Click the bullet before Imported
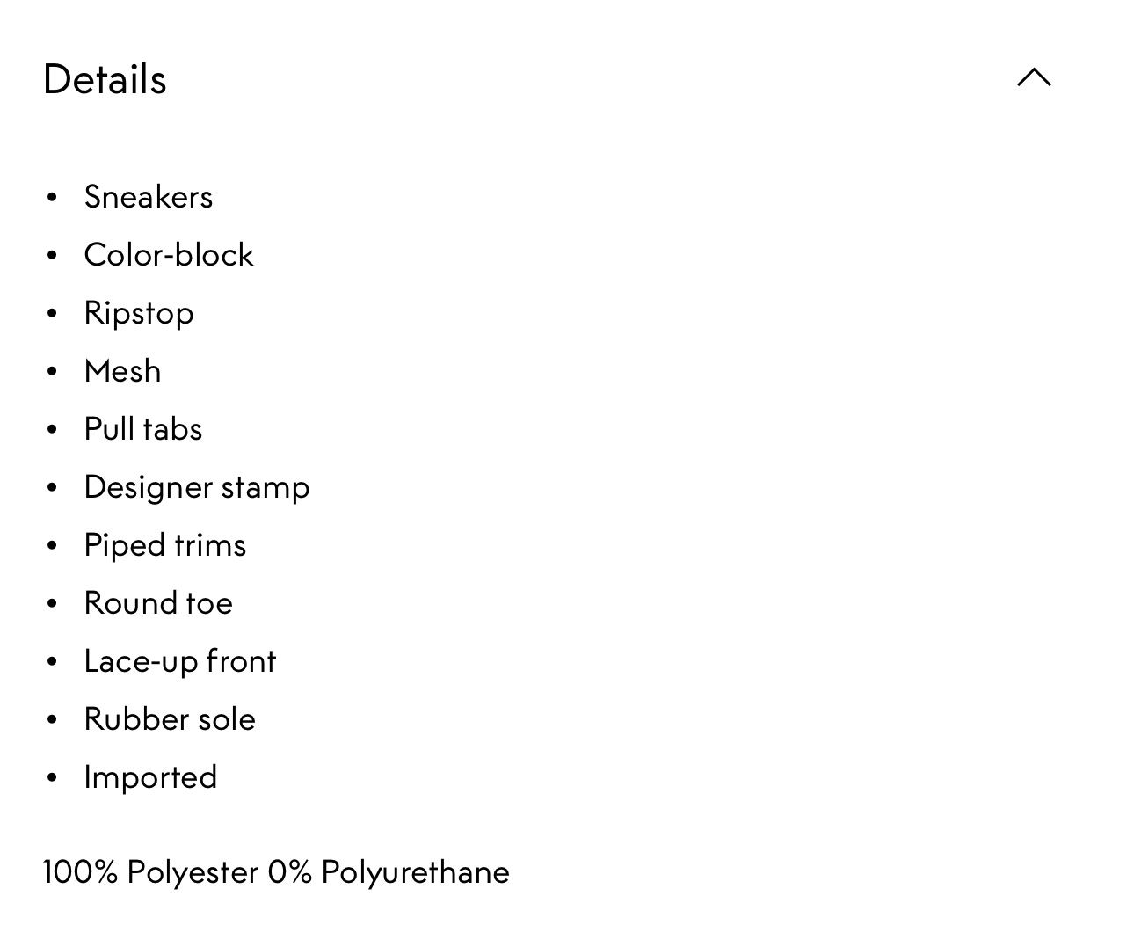This screenshot has height=940, width=1134. tap(52, 778)
